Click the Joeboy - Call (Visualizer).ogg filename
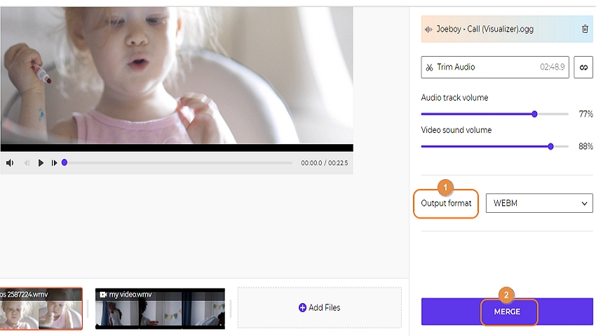This screenshot has width=596, height=336. click(x=485, y=29)
